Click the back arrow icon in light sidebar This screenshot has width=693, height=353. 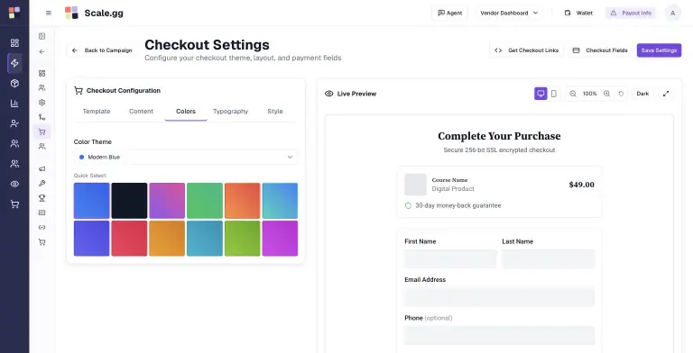42,51
